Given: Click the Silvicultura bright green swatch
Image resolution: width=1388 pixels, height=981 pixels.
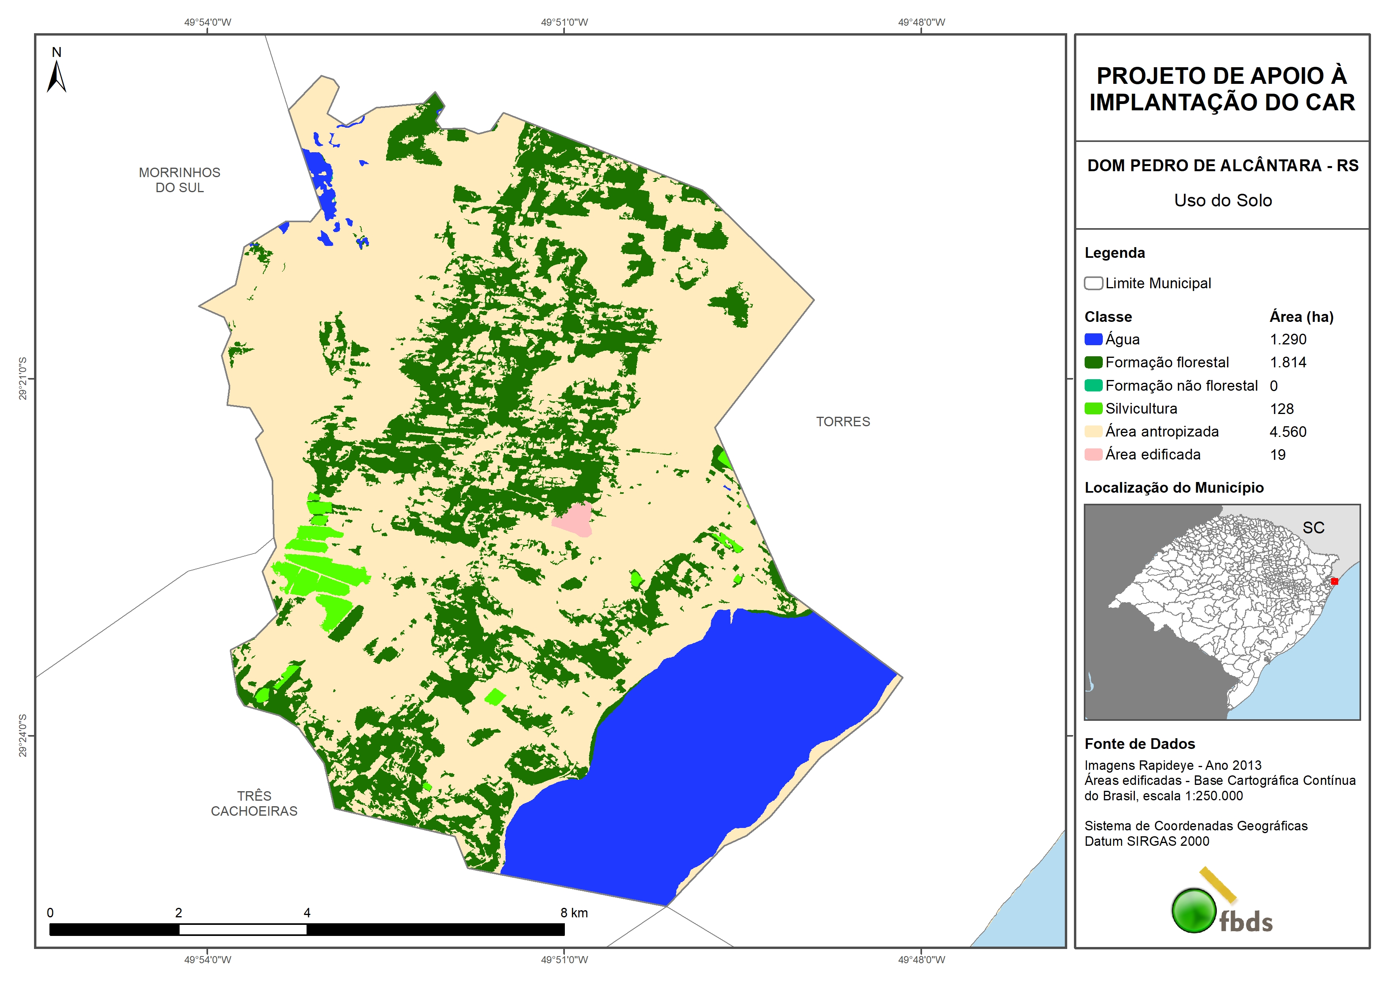Looking at the screenshot, I should tap(1093, 408).
